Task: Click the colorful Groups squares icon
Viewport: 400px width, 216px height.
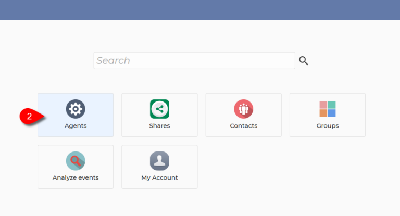Action: [328, 109]
